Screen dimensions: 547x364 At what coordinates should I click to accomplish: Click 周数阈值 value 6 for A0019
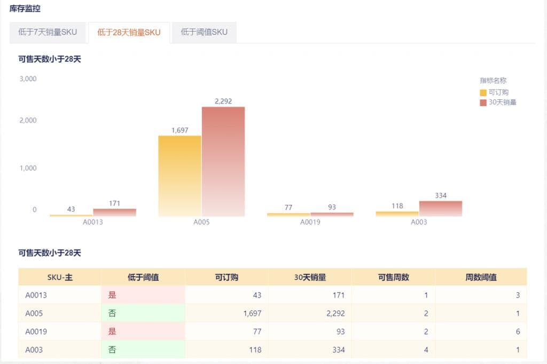click(518, 331)
